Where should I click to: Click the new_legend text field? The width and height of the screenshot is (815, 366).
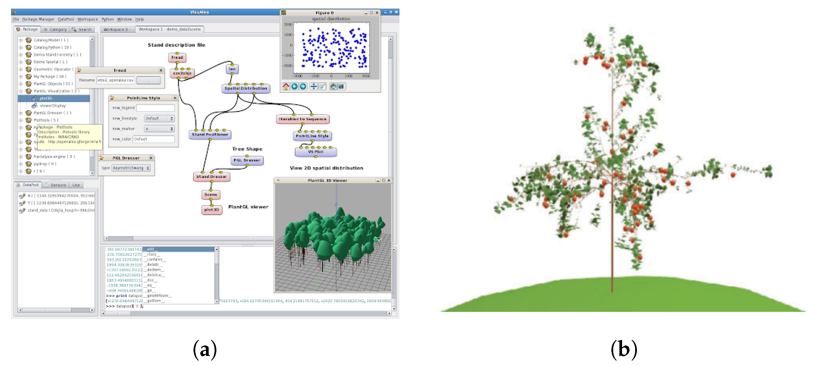coord(155,108)
